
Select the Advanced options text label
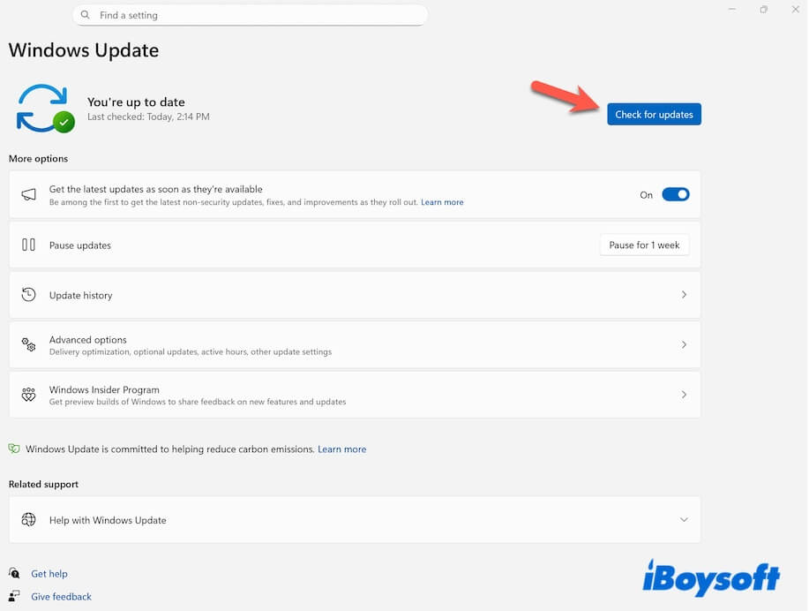87,339
